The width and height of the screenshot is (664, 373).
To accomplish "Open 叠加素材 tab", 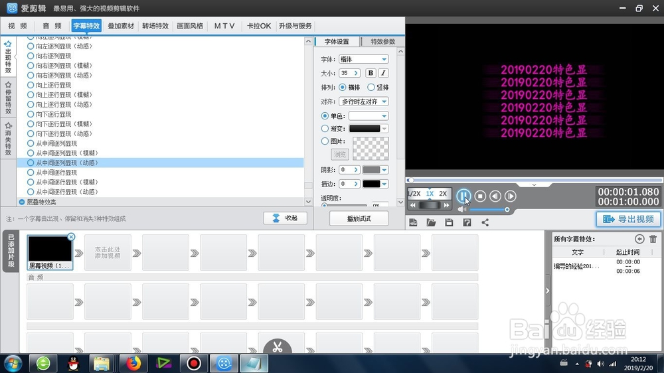I will coord(121,26).
